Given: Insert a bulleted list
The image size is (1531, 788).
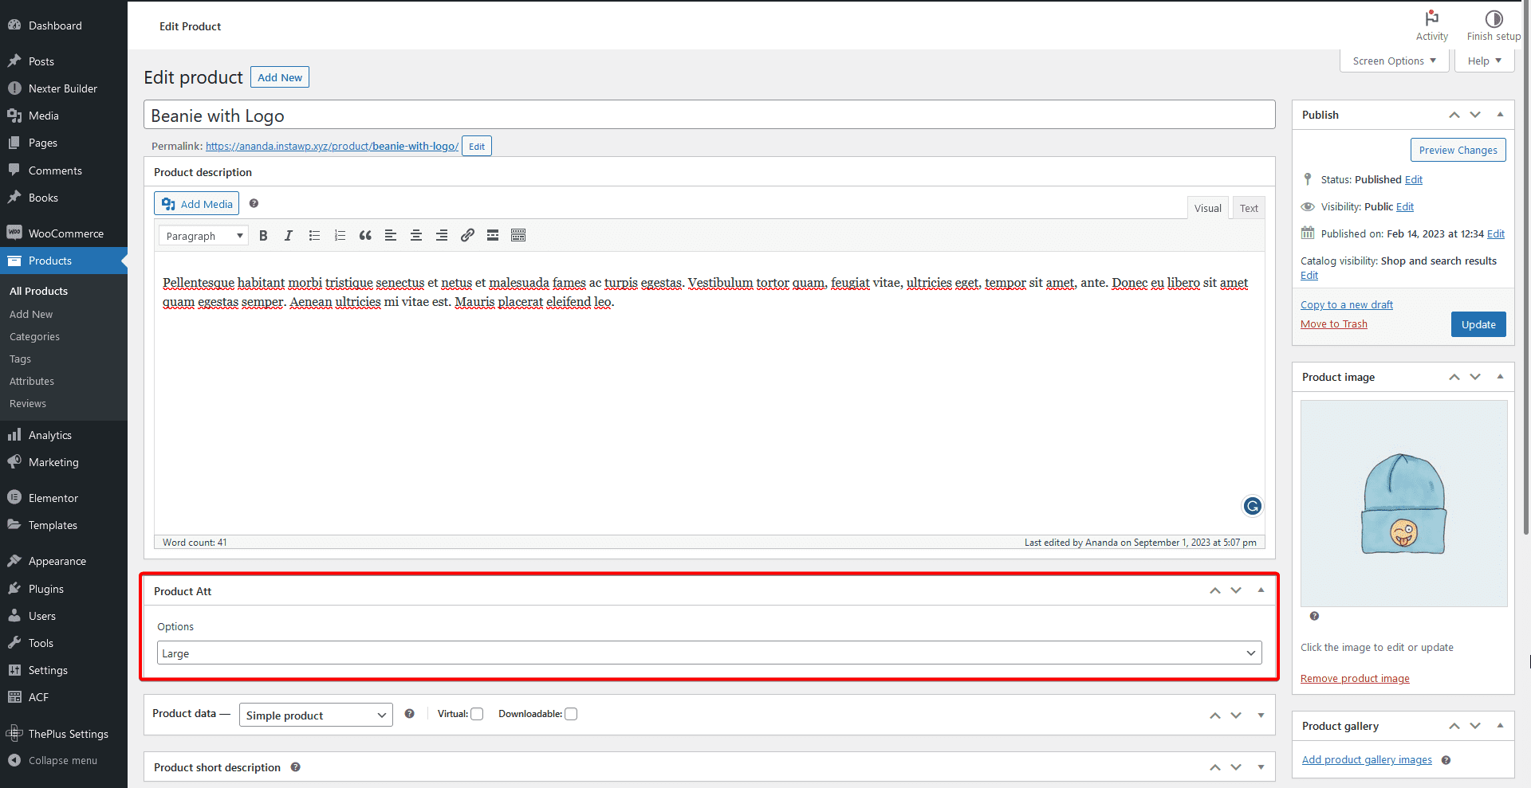Looking at the screenshot, I should [314, 235].
